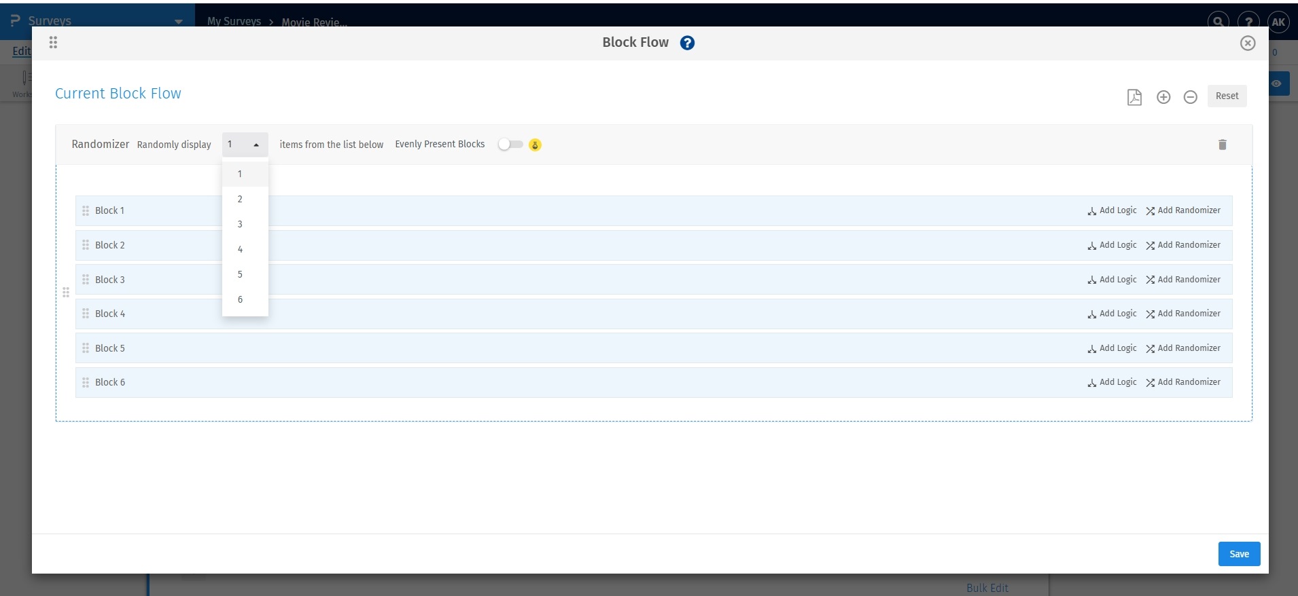
Task: Click the dialog drag handle beside the title
Action: tap(53, 43)
